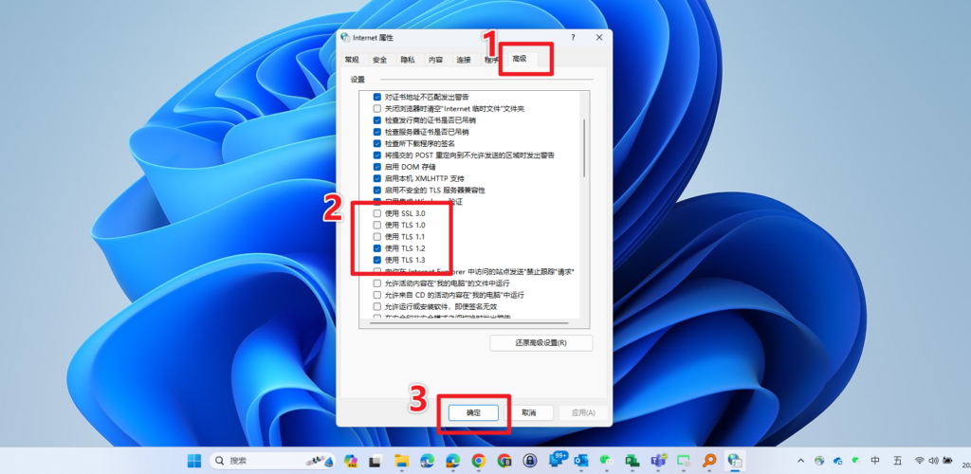Screen dimensions: 971x474
Task: Launch Google Chrome from the taskbar
Action: pos(479,461)
